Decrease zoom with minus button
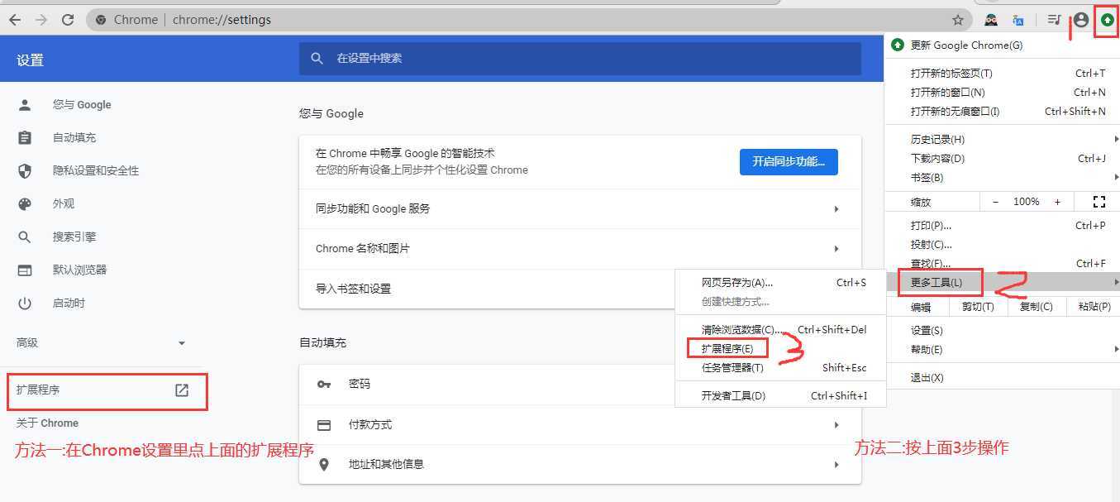This screenshot has height=502, width=1120. [995, 202]
